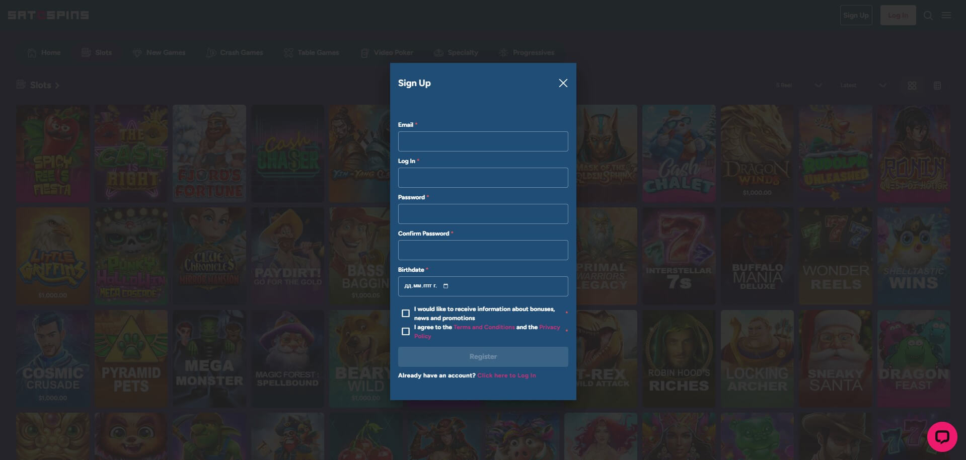Click the Password input field
966x460 pixels.
pyautogui.click(x=483, y=214)
